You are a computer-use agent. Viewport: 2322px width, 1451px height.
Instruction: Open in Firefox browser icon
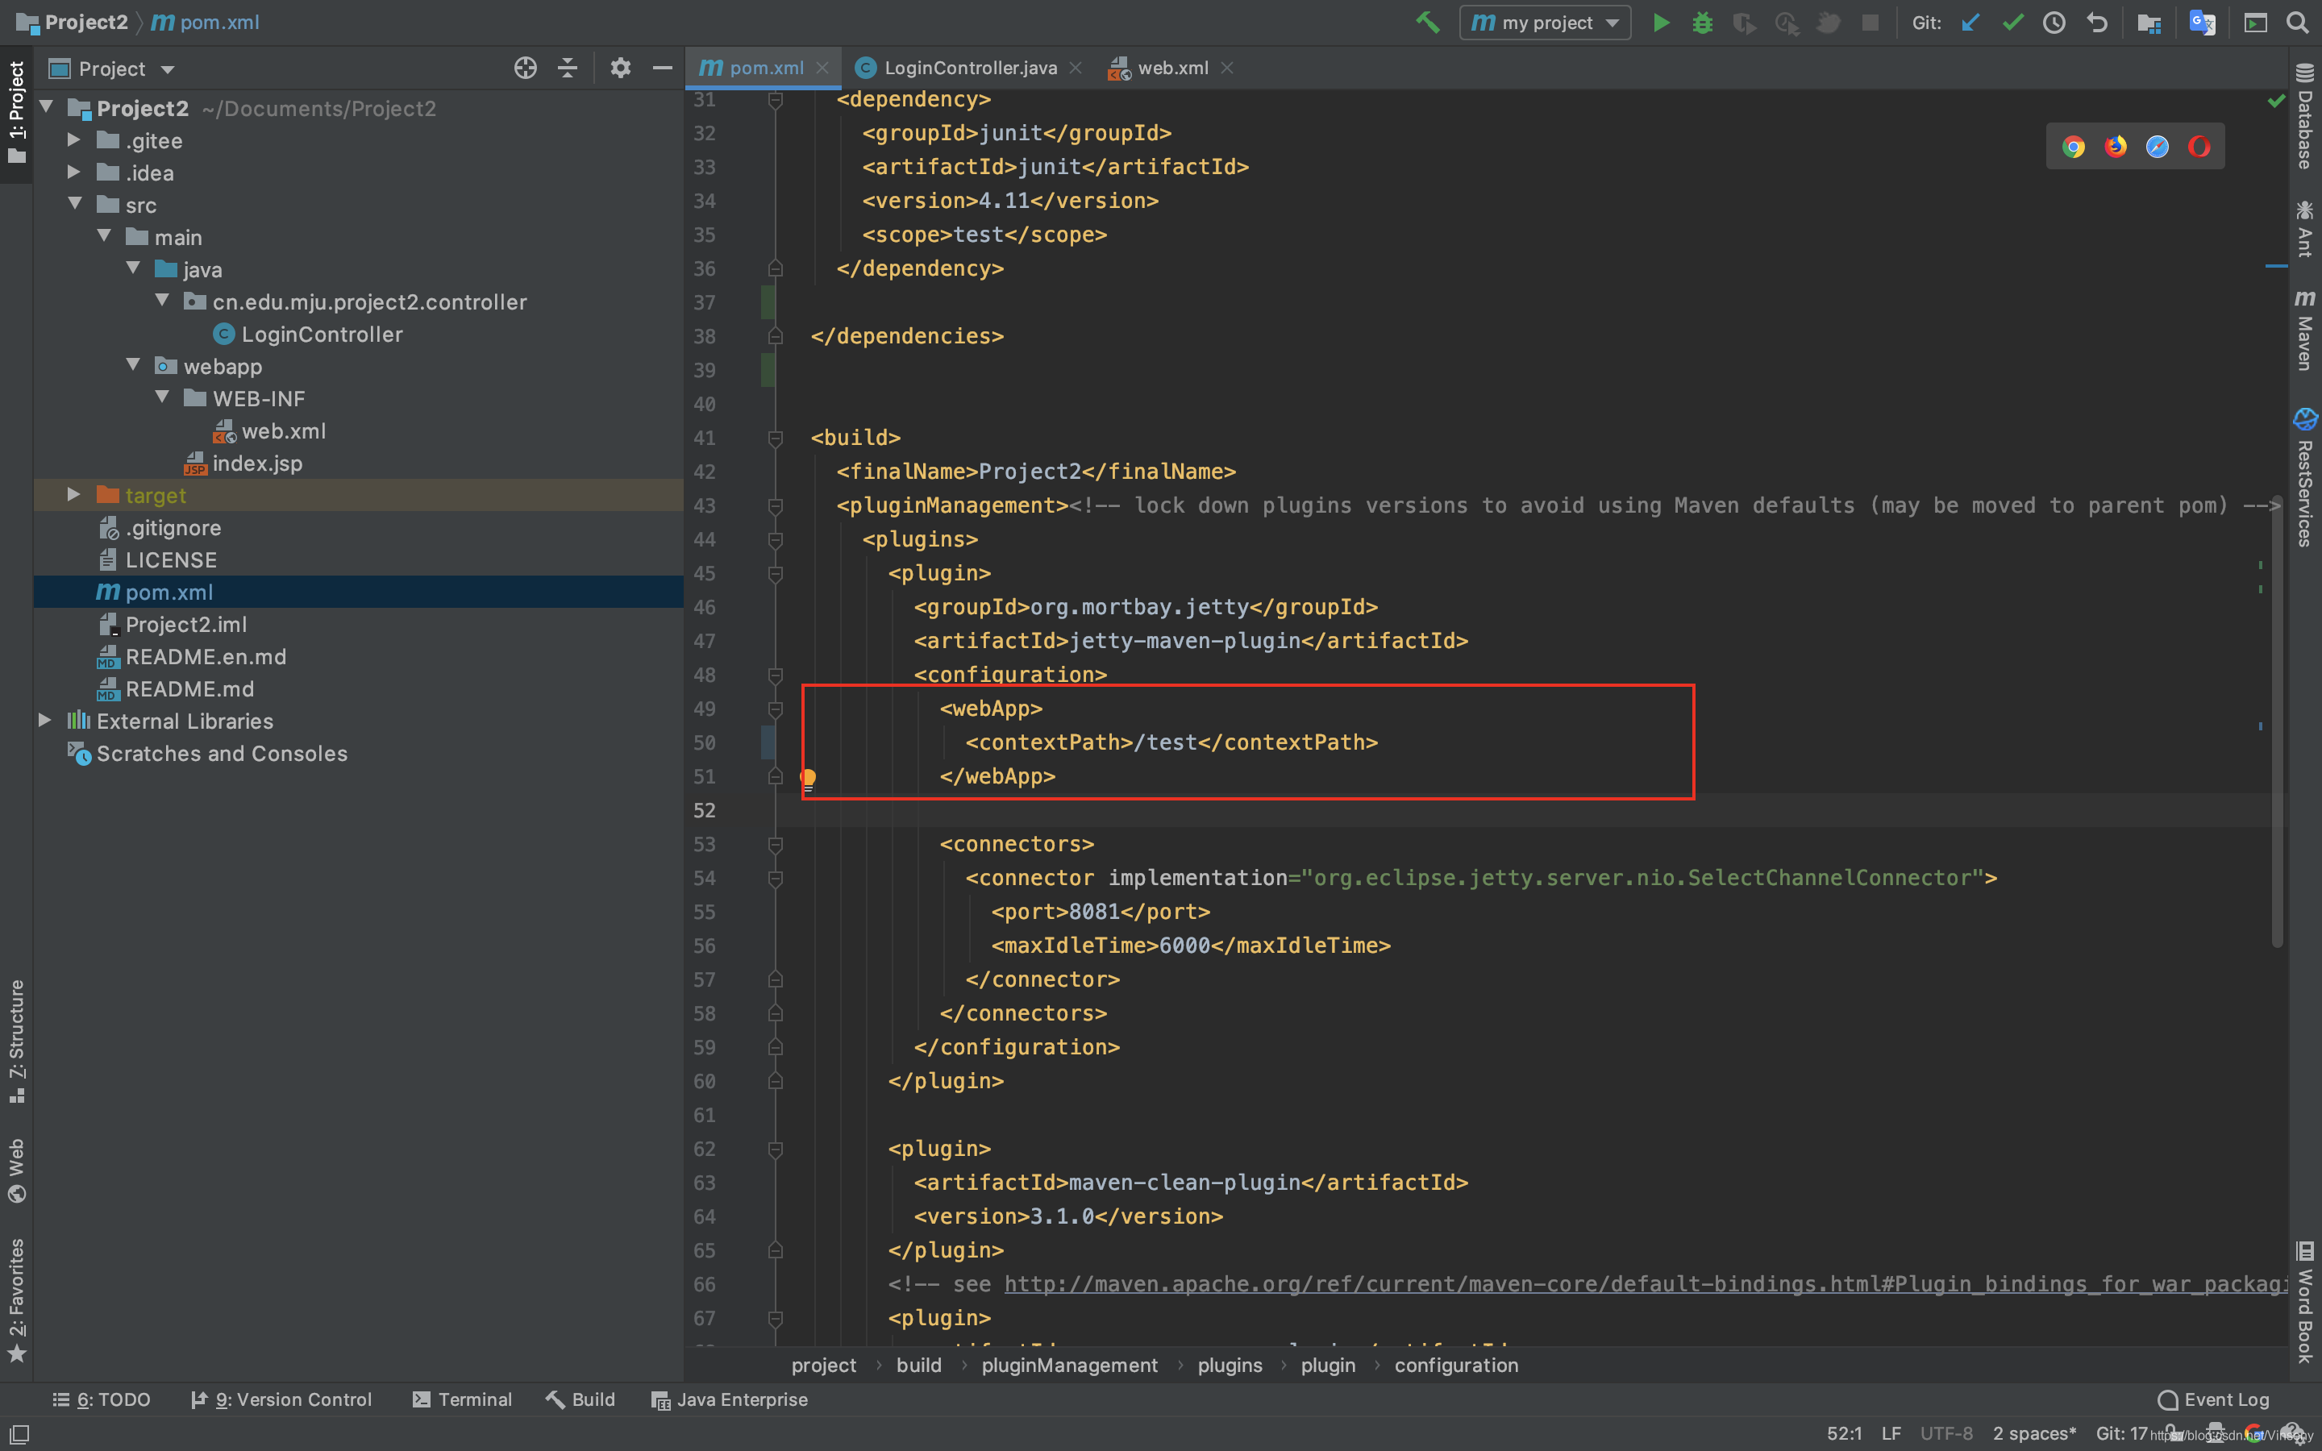click(2116, 147)
